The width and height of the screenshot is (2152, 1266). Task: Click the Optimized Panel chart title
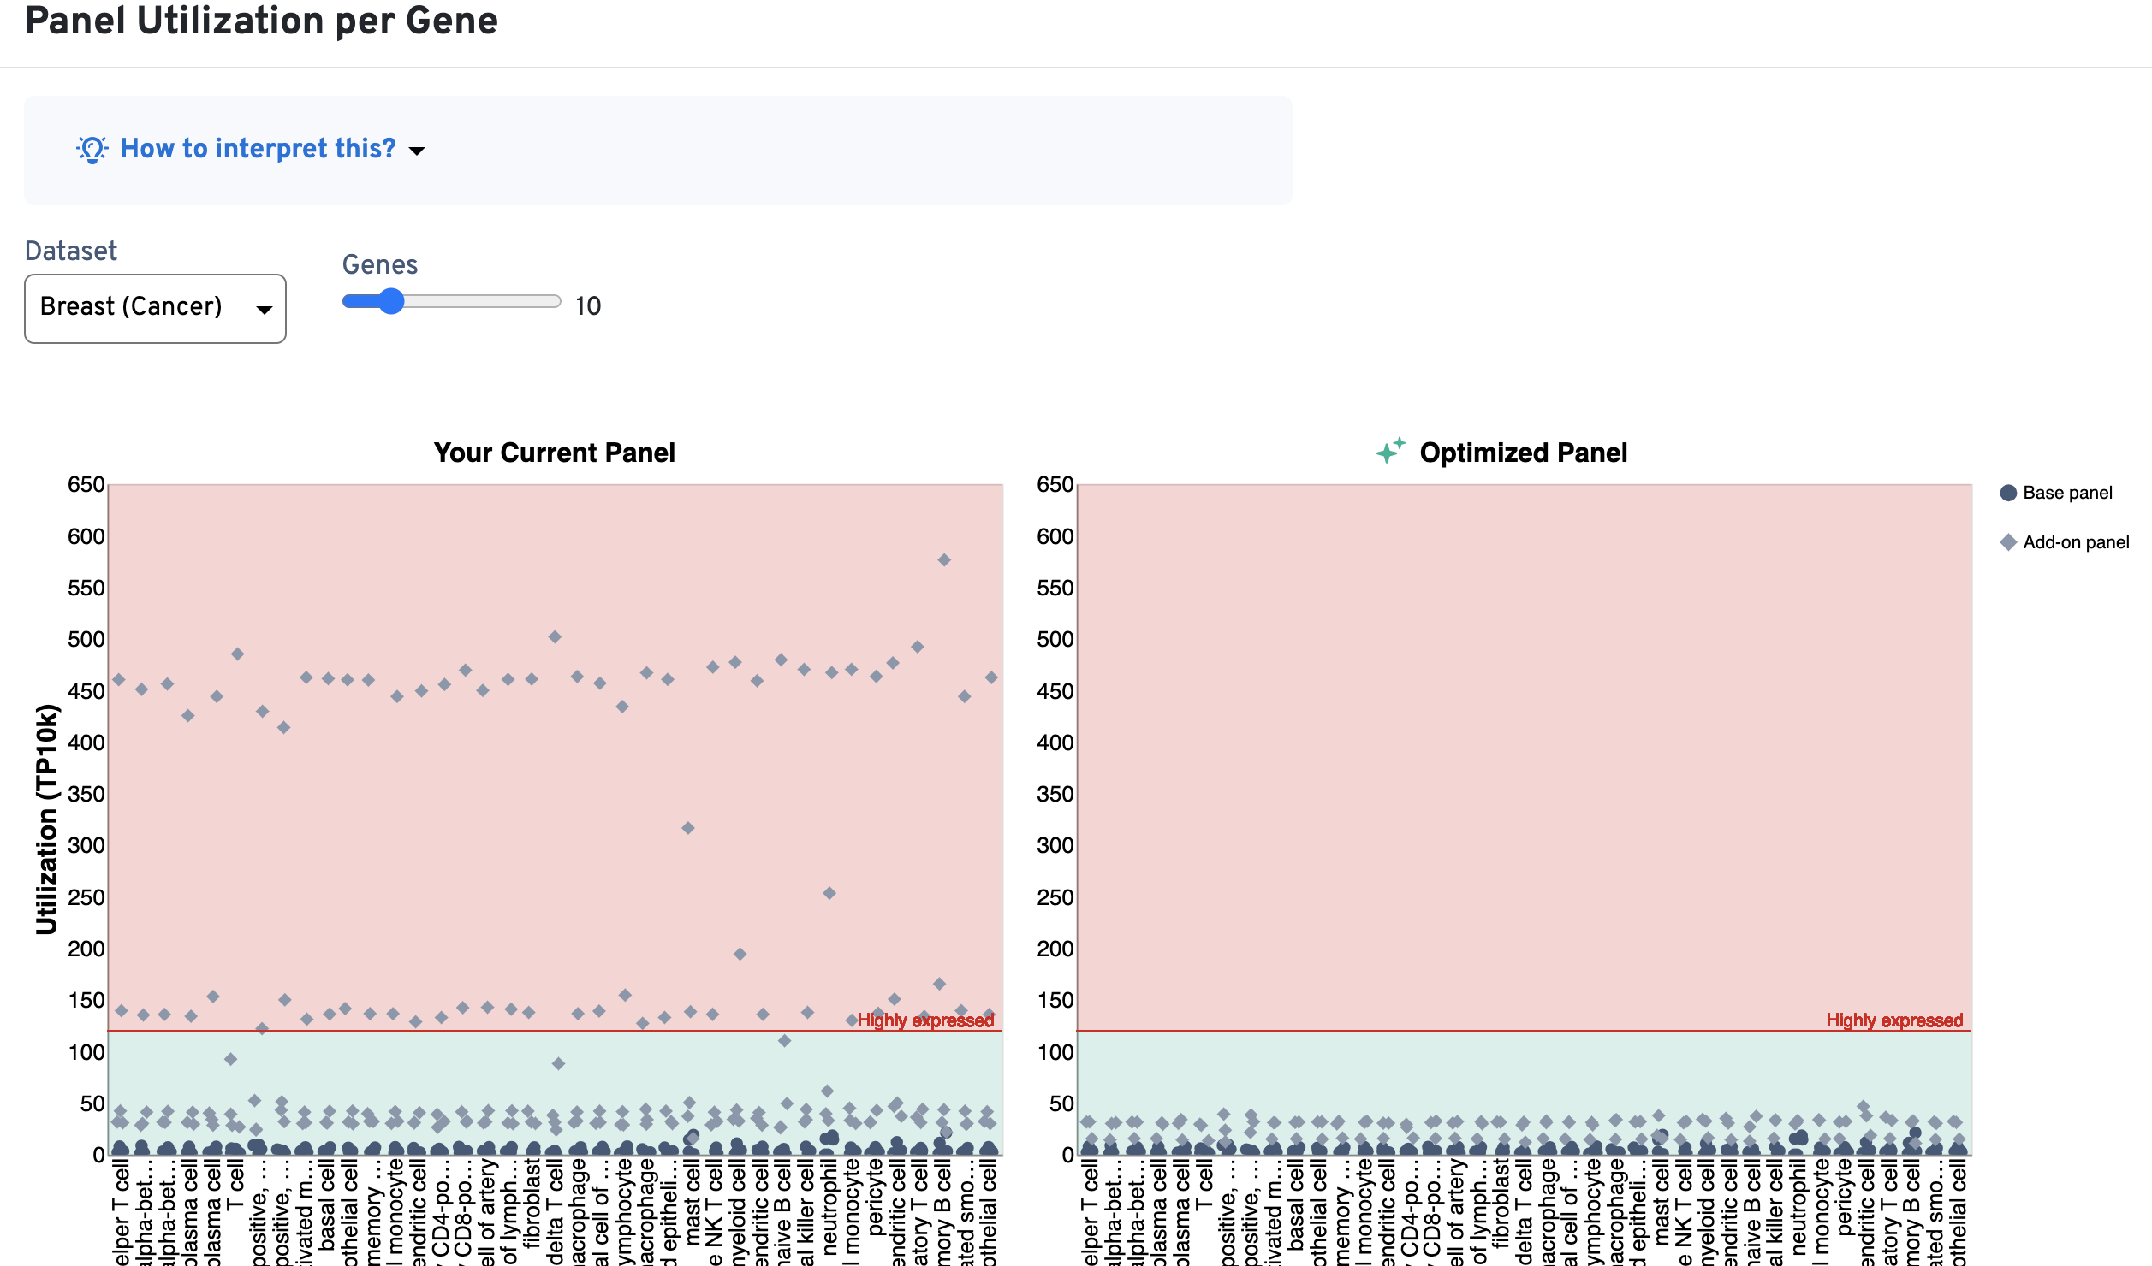[1523, 453]
